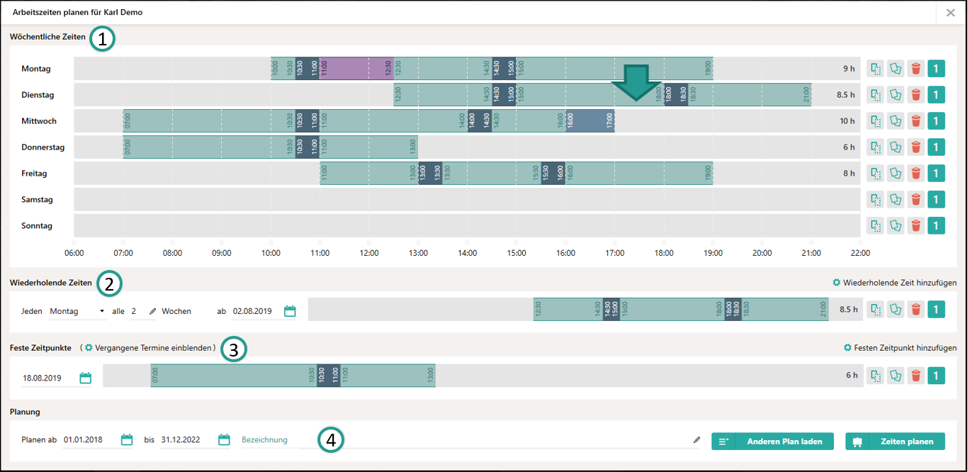Select the purple block on Montag timeline
The height and width of the screenshot is (472, 968).
click(x=356, y=69)
